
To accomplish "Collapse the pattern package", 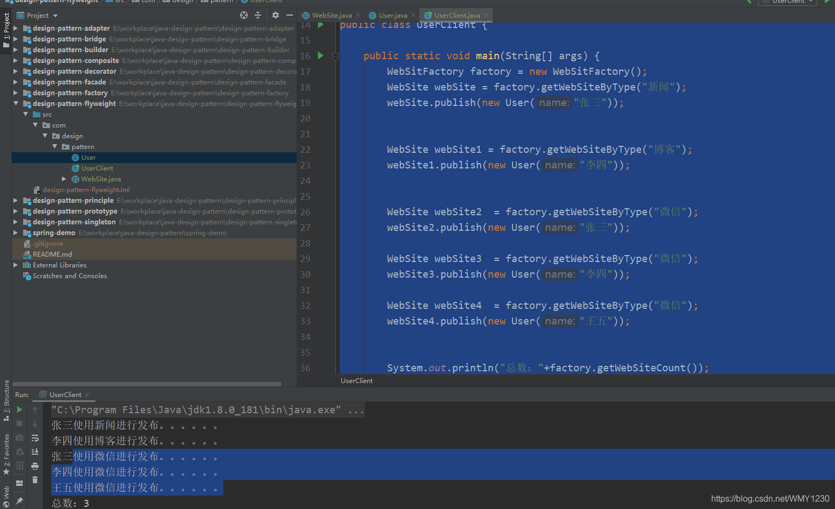I will pos(54,146).
